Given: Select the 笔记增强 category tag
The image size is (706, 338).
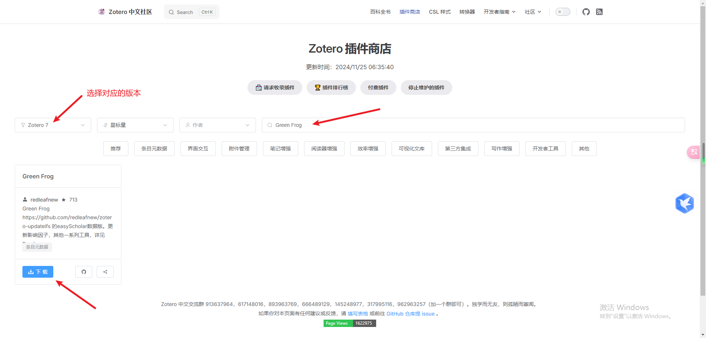Looking at the screenshot, I should [x=281, y=149].
